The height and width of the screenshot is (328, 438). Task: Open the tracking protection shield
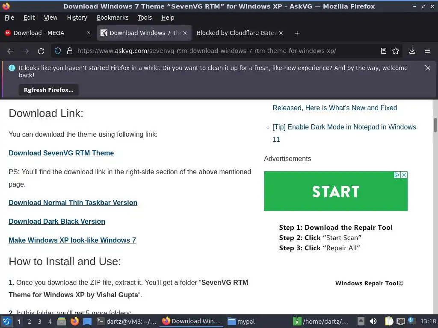pyautogui.click(x=58, y=51)
